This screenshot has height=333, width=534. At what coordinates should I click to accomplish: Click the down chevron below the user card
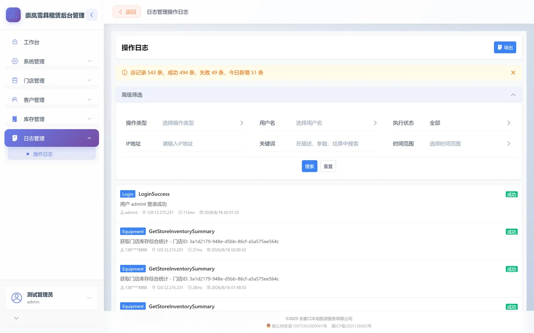pos(16,318)
